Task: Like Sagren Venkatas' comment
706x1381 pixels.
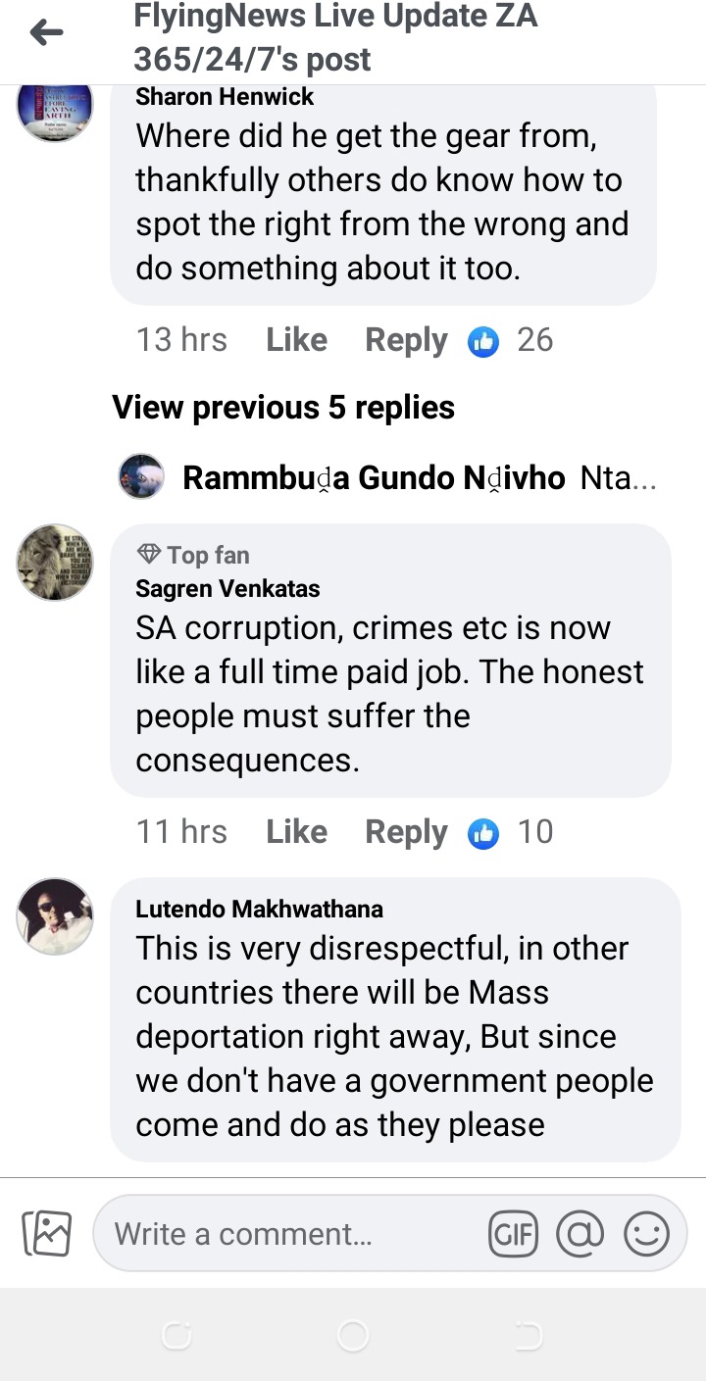Action: pos(296,832)
